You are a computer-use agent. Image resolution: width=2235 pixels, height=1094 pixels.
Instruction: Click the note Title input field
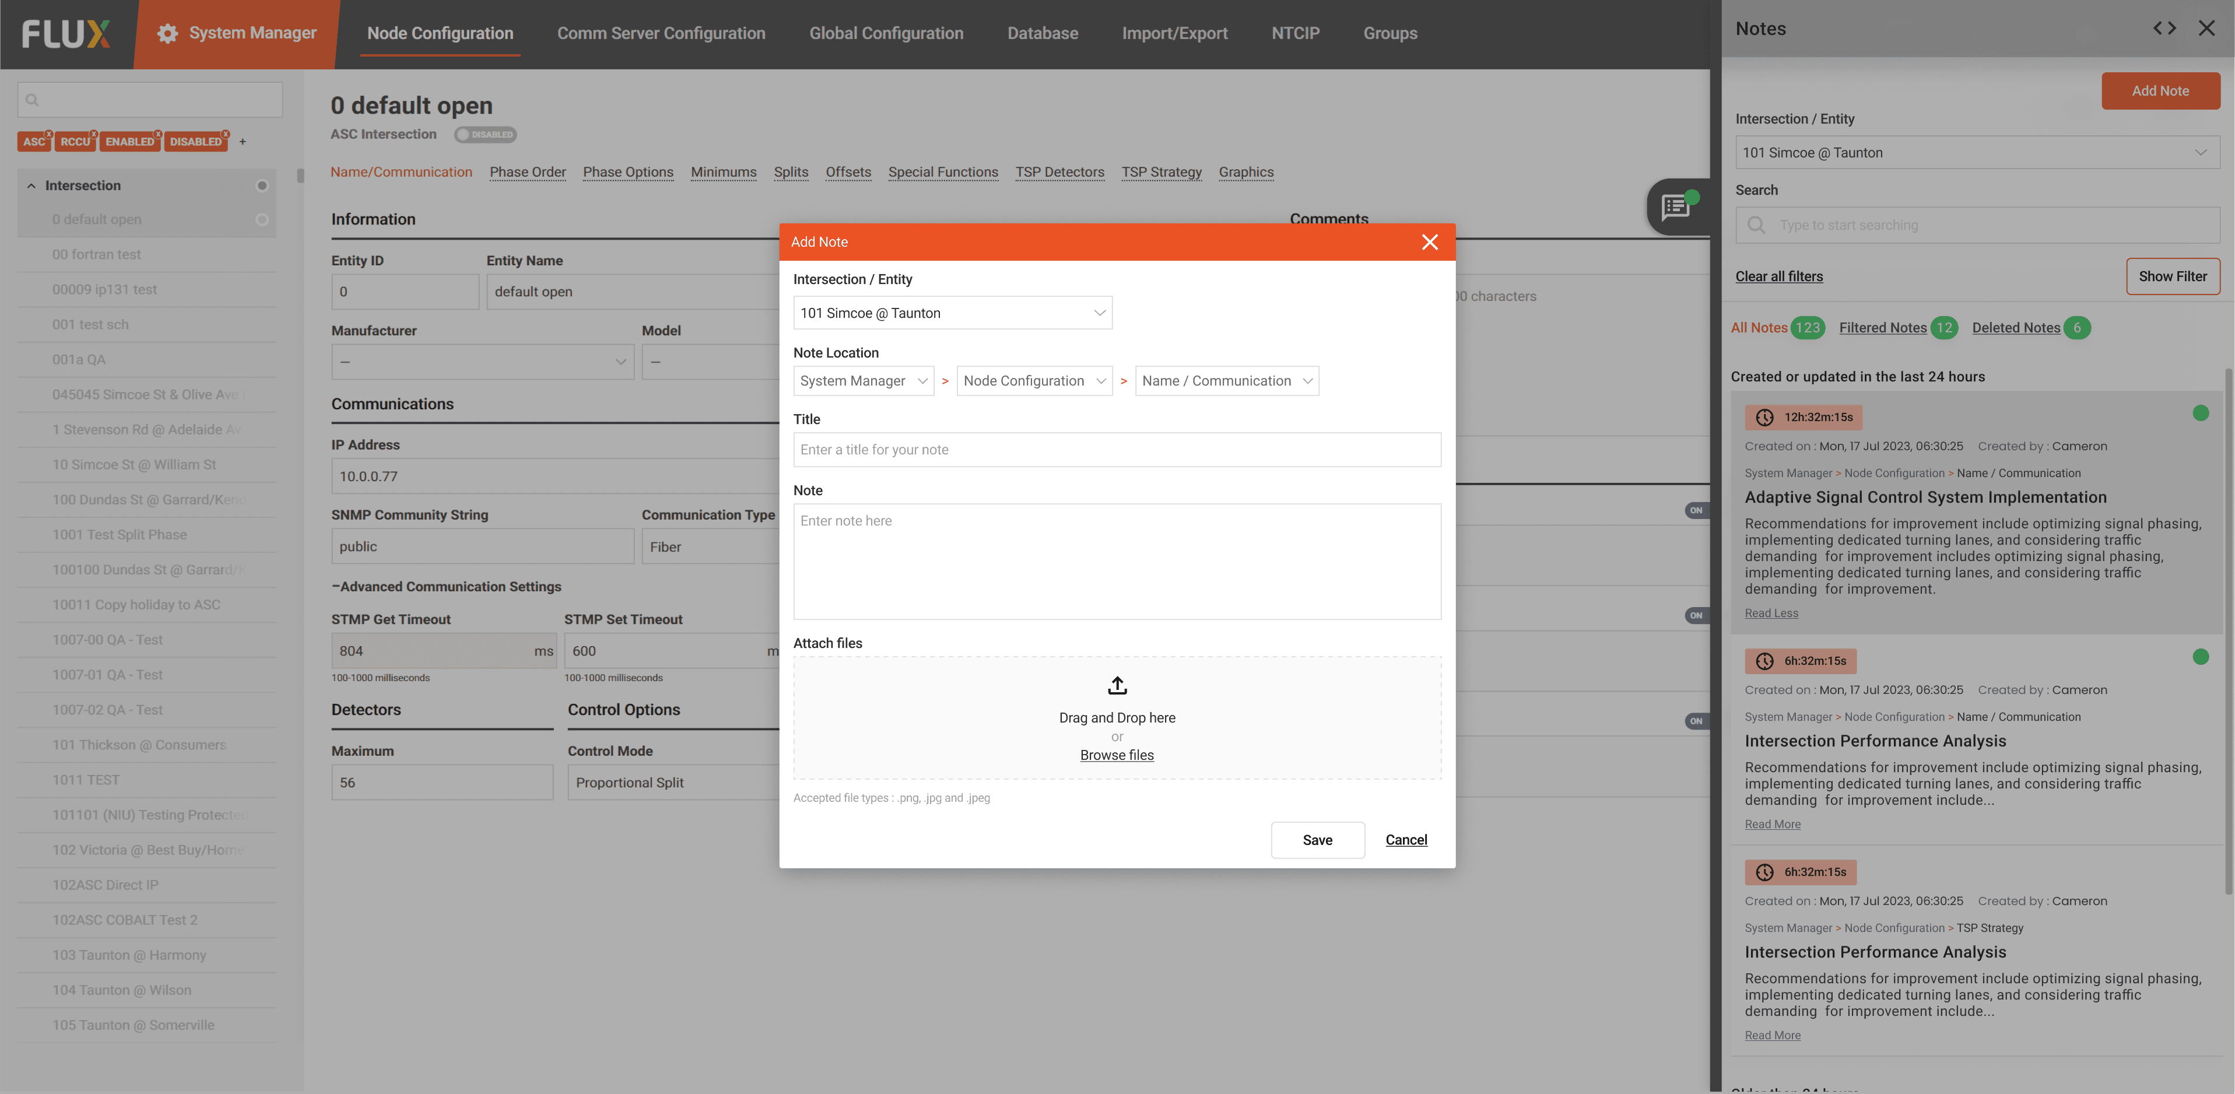pos(1116,450)
